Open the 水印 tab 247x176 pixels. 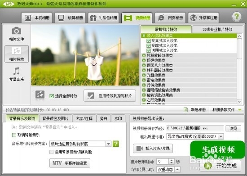click(118, 118)
